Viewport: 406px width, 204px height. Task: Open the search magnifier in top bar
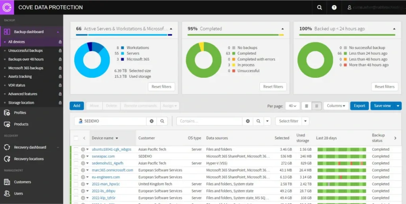(320, 8)
